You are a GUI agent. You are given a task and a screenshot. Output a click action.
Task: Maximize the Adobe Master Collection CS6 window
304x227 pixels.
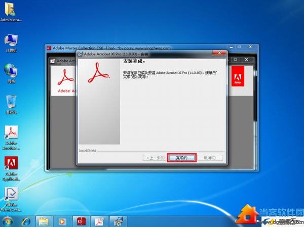tap(239, 47)
